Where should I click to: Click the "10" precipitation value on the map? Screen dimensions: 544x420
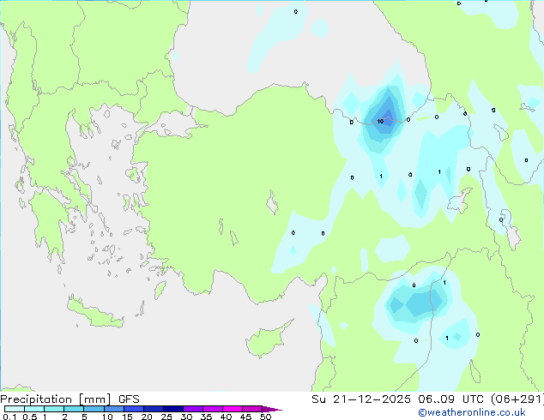pos(380,122)
